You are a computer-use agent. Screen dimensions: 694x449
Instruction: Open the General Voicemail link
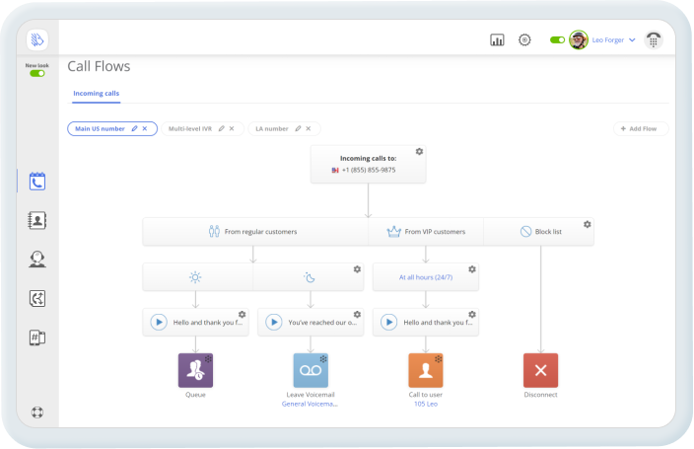coord(310,404)
